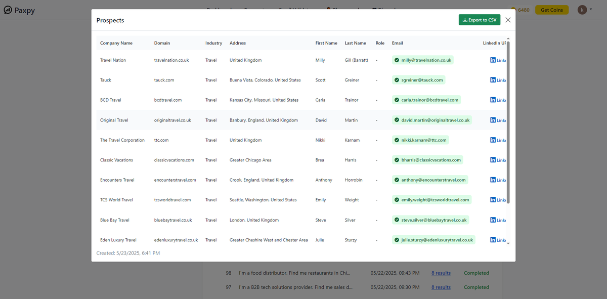
Task: Click LinkedIn icon for The Travel Corporation
Action: pyautogui.click(x=493, y=140)
